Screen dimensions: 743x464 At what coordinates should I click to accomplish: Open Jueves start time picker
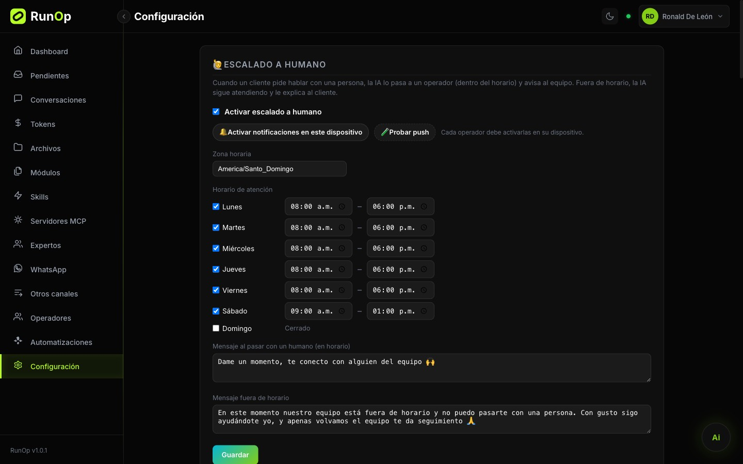coord(318,269)
